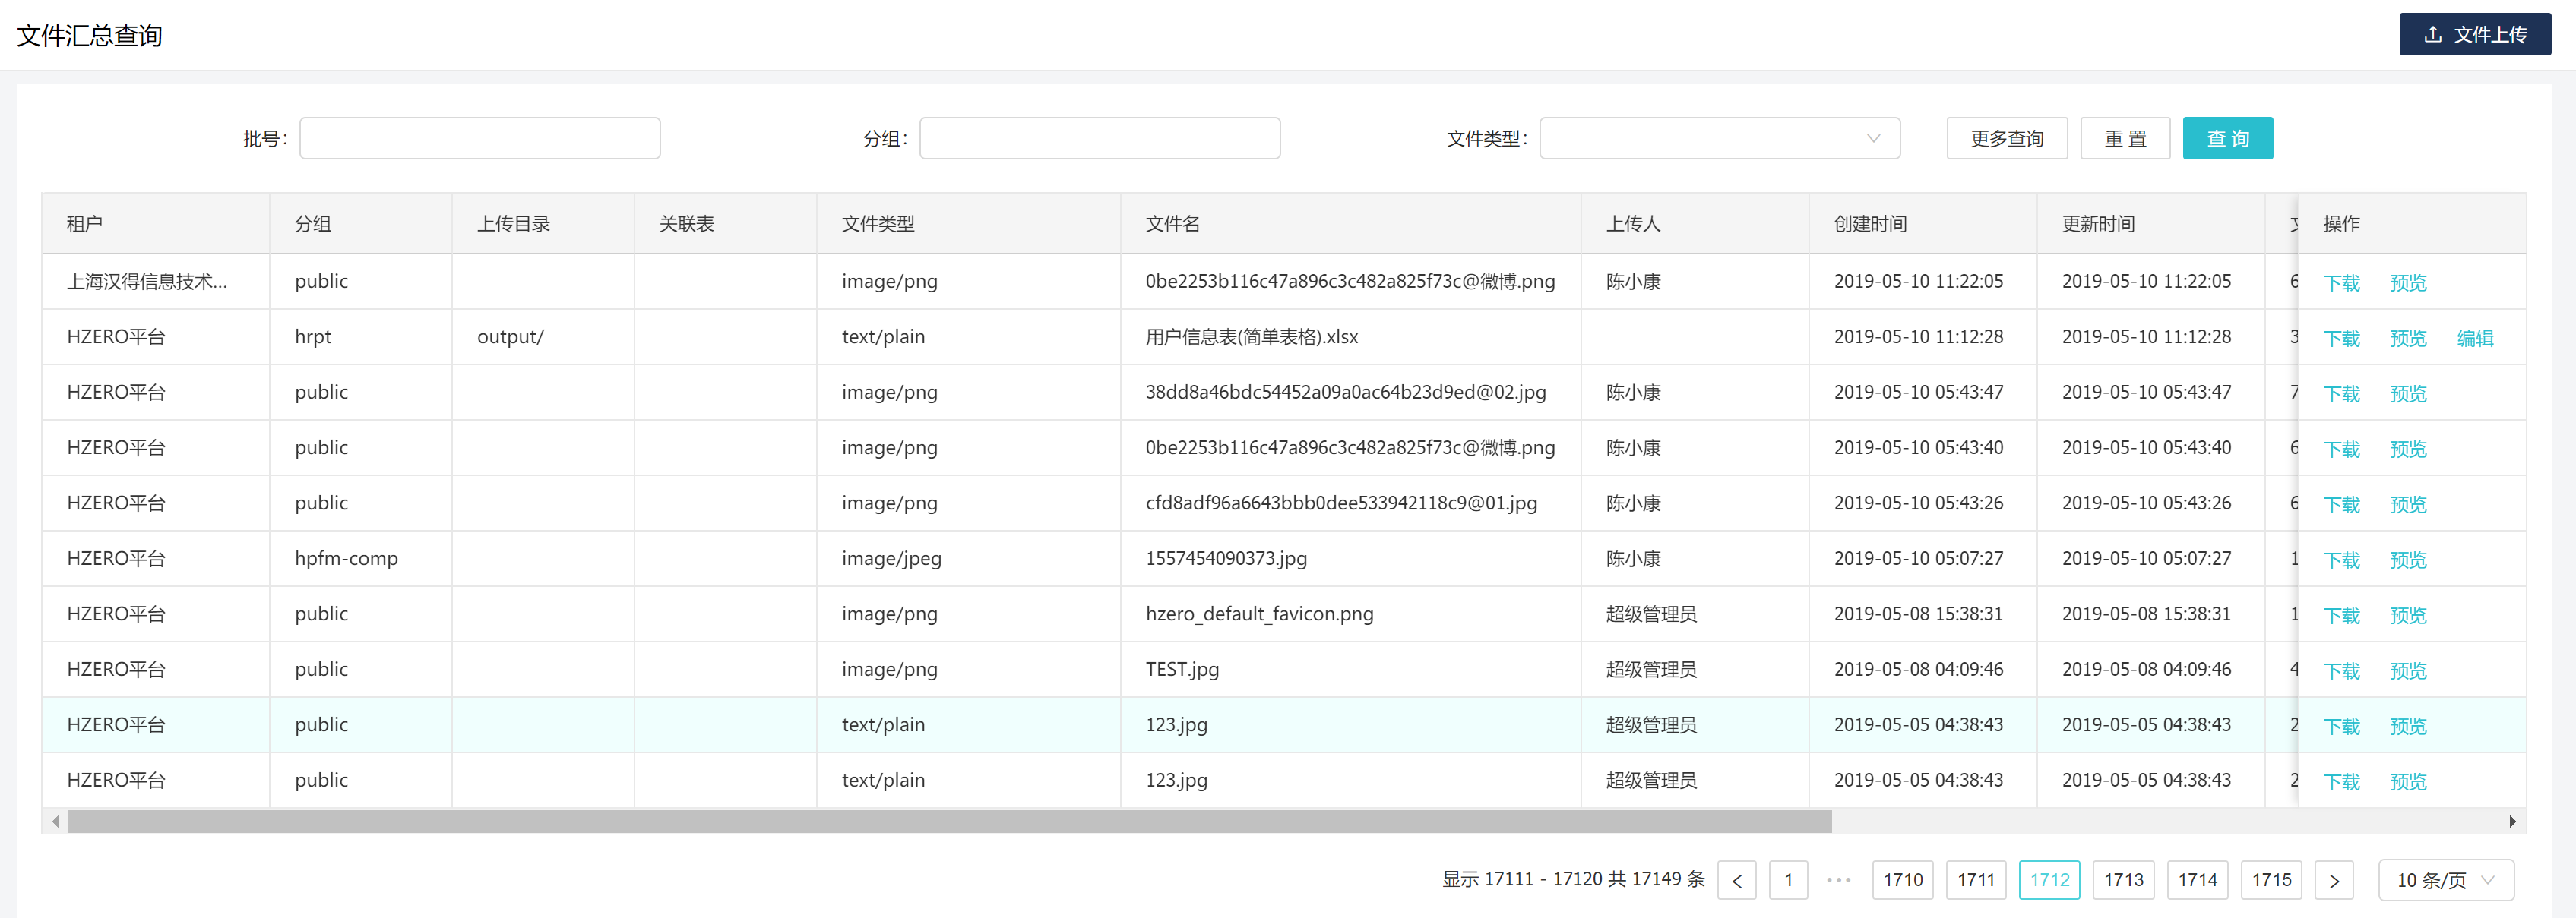Select current page 1712
2576x918 pixels.
(2050, 880)
